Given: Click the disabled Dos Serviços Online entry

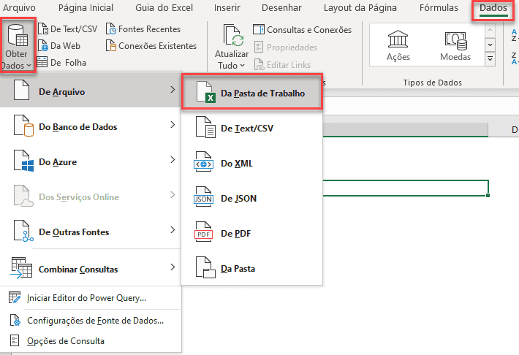Looking at the screenshot, I should [91, 195].
